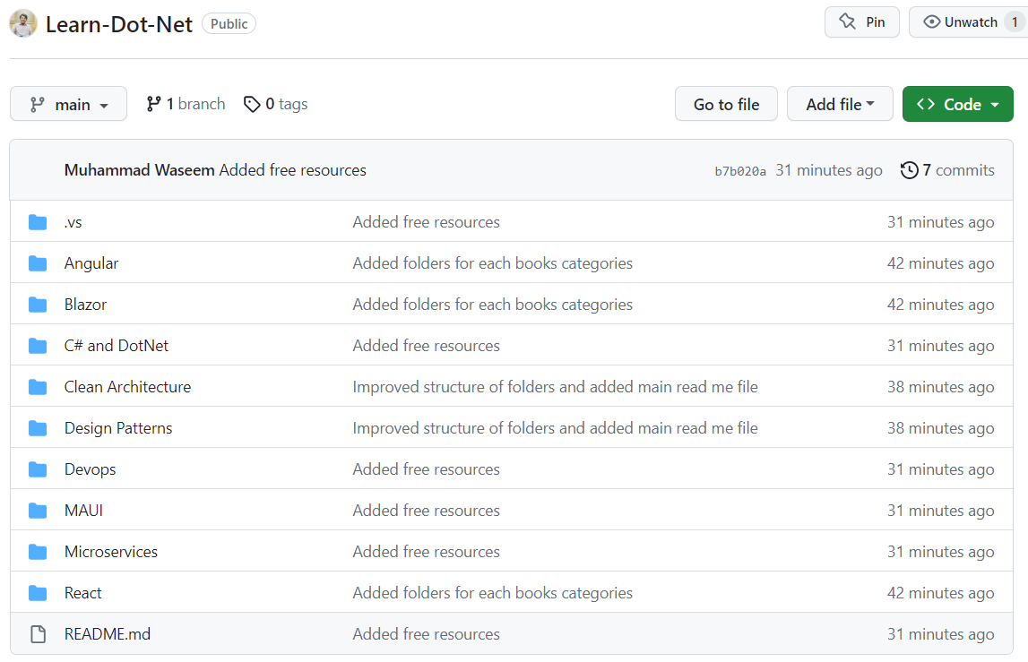This screenshot has height=662, width=1028.
Task: Open the .vs folder
Action: (x=73, y=222)
